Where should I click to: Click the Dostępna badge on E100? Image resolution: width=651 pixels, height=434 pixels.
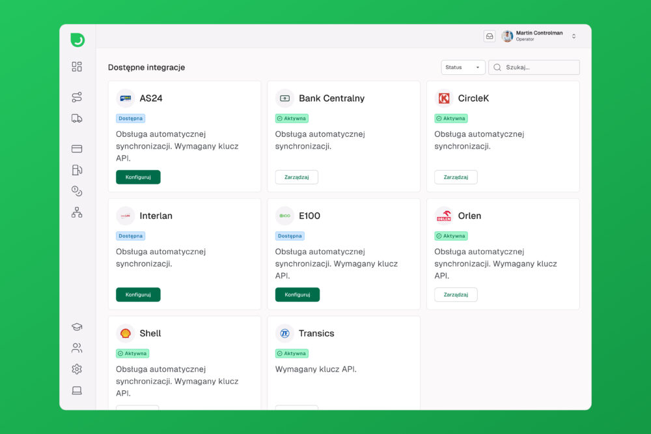290,236
